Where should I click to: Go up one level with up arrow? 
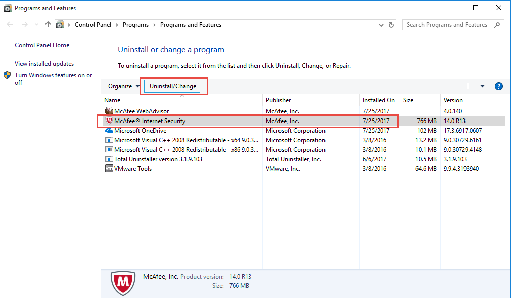tap(48, 24)
